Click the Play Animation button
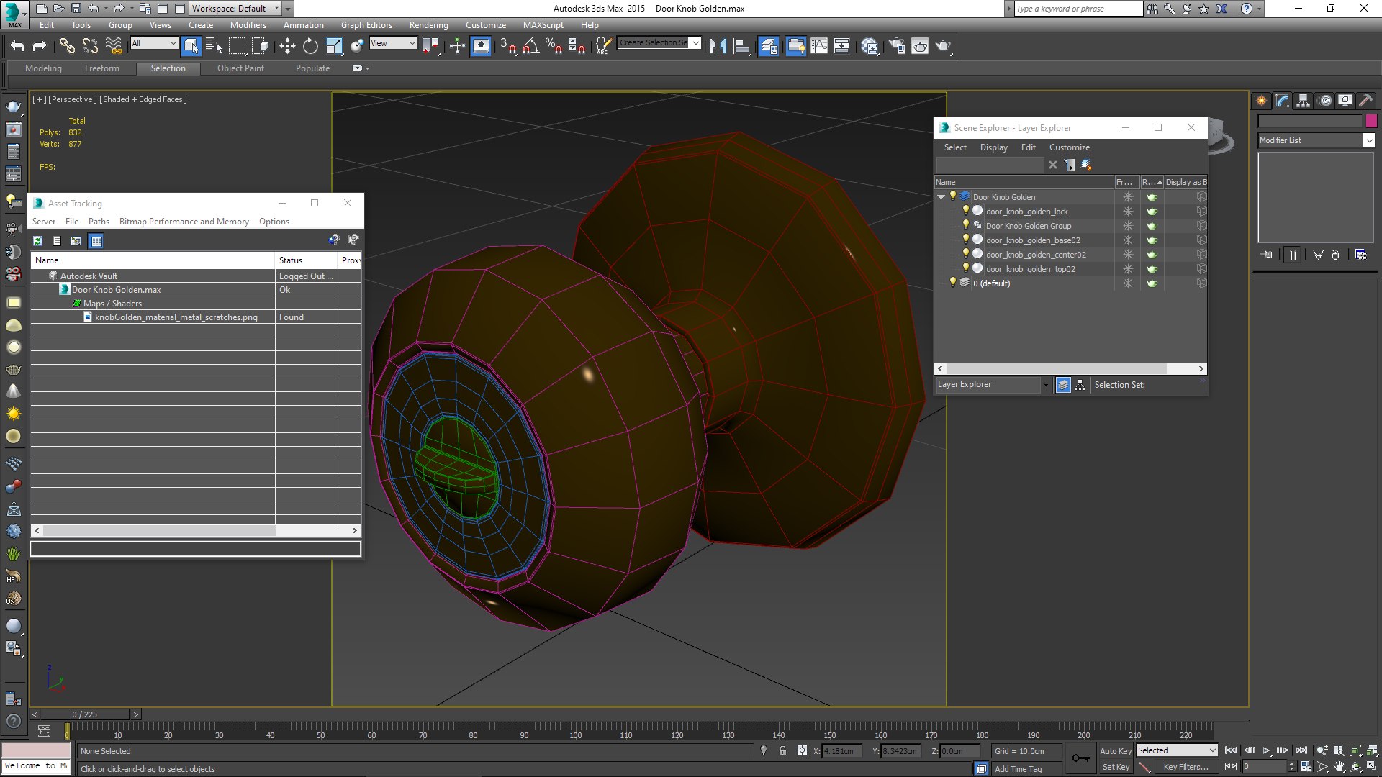The width and height of the screenshot is (1382, 777). point(1266,750)
